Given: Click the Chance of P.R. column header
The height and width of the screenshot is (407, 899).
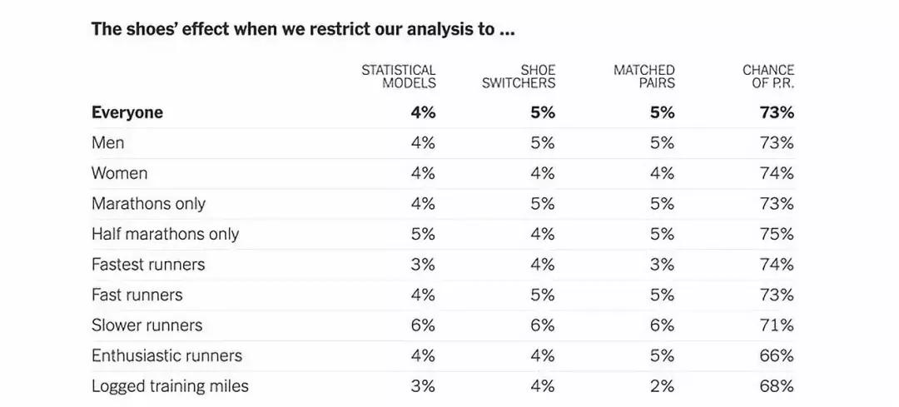Looking at the screenshot, I should (768, 77).
